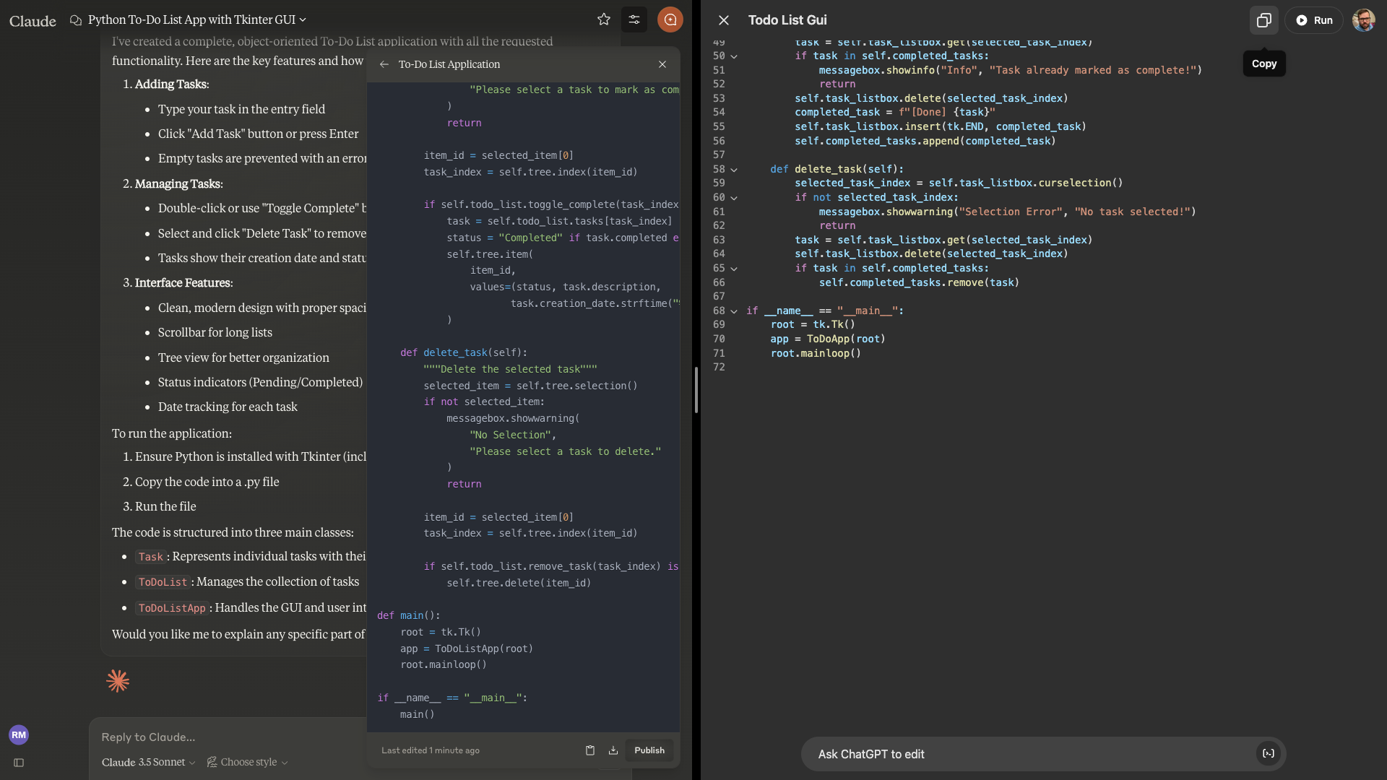Copy code from Todo List Gui canvas

pos(1263,20)
